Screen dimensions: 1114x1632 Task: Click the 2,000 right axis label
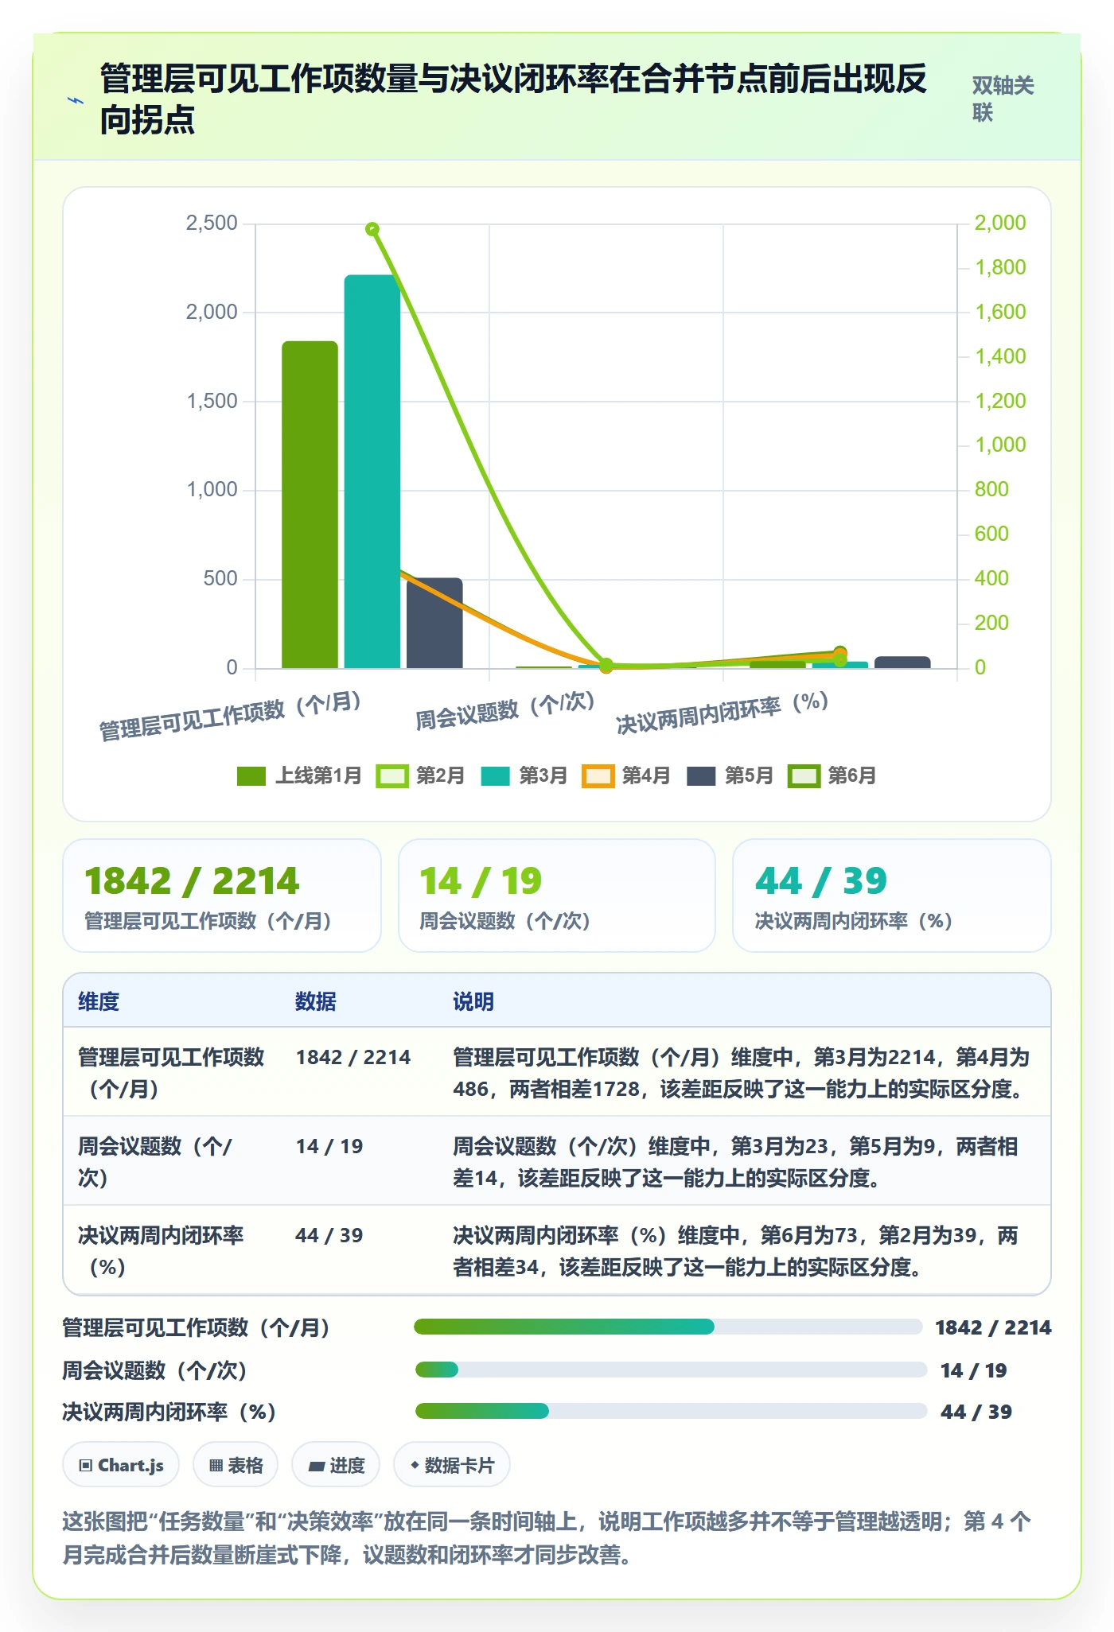coord(1000,223)
